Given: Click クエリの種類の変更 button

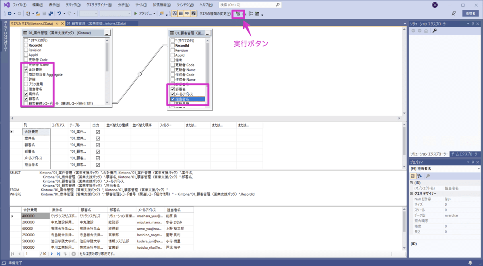Looking at the screenshot, I should [216, 14].
